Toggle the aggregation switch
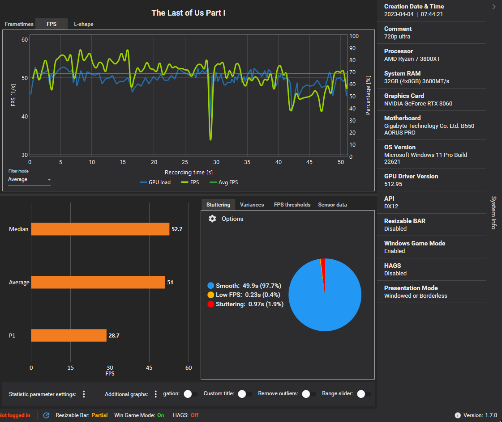 coord(191,394)
